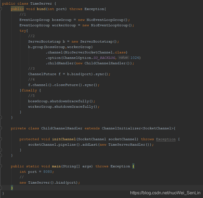The height and width of the screenshot is (198, 203).
Task: Click the //2 comment
Action: point(31,36)
